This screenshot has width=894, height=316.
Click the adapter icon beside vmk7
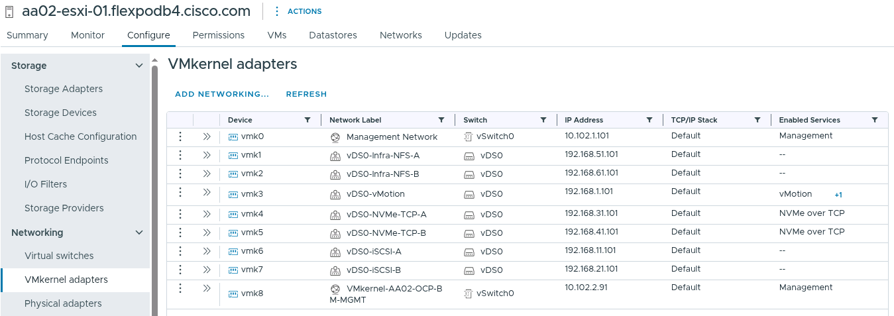[x=233, y=270]
